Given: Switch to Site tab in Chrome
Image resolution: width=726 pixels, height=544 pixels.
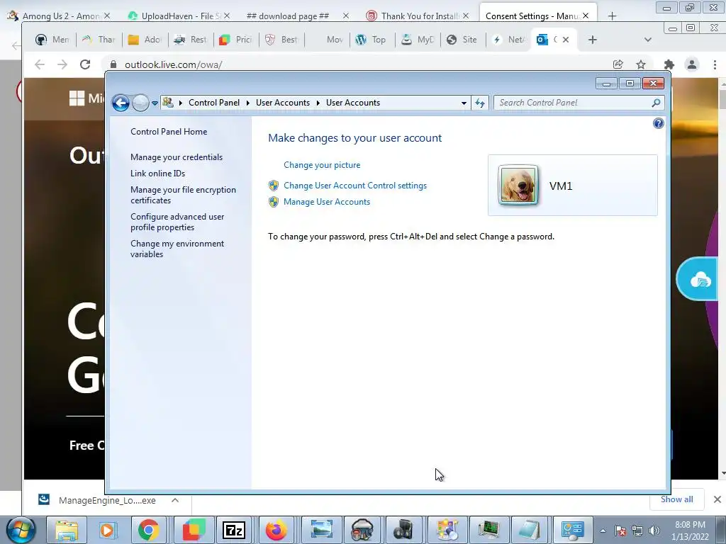Looking at the screenshot, I should [x=462, y=40].
